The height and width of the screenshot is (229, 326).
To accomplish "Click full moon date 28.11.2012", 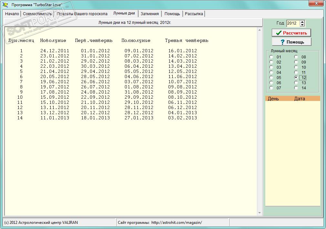I will pyautogui.click(x=139, y=107).
